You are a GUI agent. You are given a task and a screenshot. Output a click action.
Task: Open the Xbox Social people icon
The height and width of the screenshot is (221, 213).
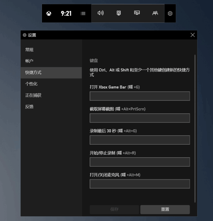155,13
